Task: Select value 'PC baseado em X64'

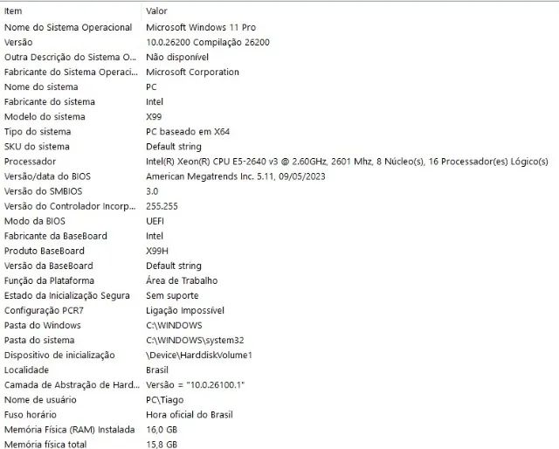Action: (188, 132)
